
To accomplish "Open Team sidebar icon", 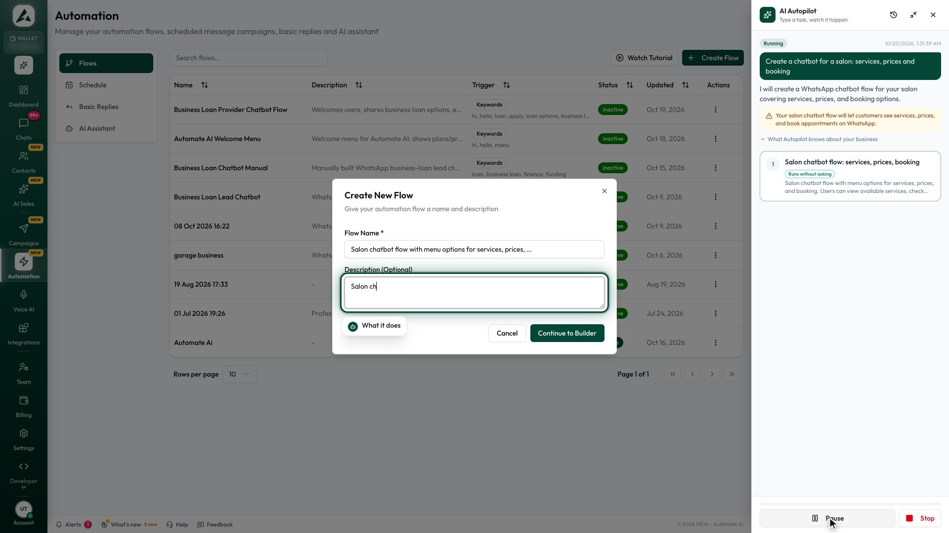I will 23,368.
